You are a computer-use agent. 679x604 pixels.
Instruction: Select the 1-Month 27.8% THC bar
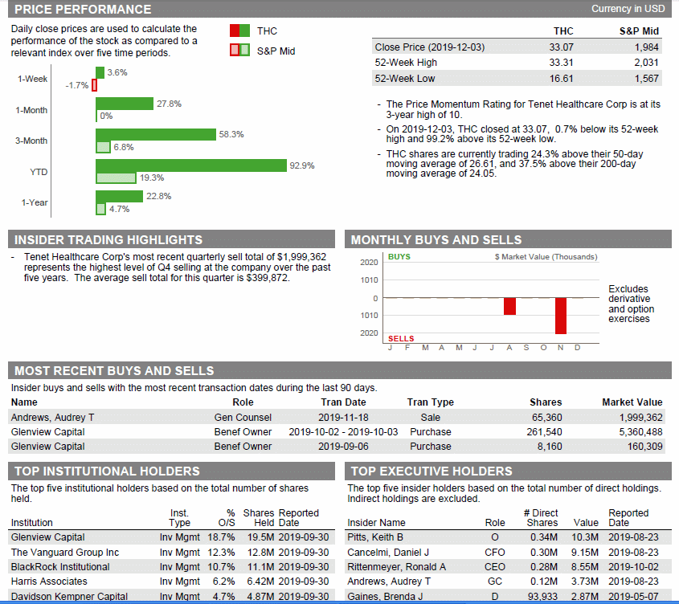pyautogui.click(x=125, y=104)
